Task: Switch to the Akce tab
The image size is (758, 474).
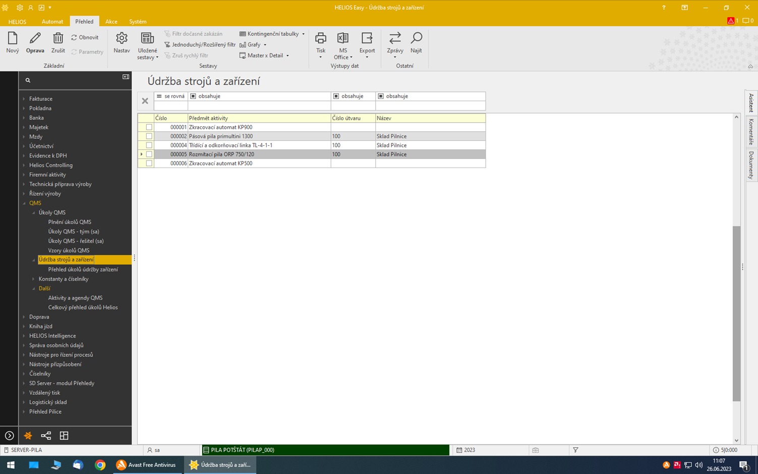Action: (111, 22)
